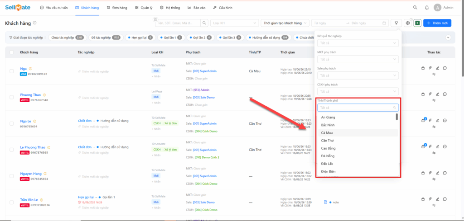Click Thêm mới tác nghiệp in Nga row

tap(93, 71)
